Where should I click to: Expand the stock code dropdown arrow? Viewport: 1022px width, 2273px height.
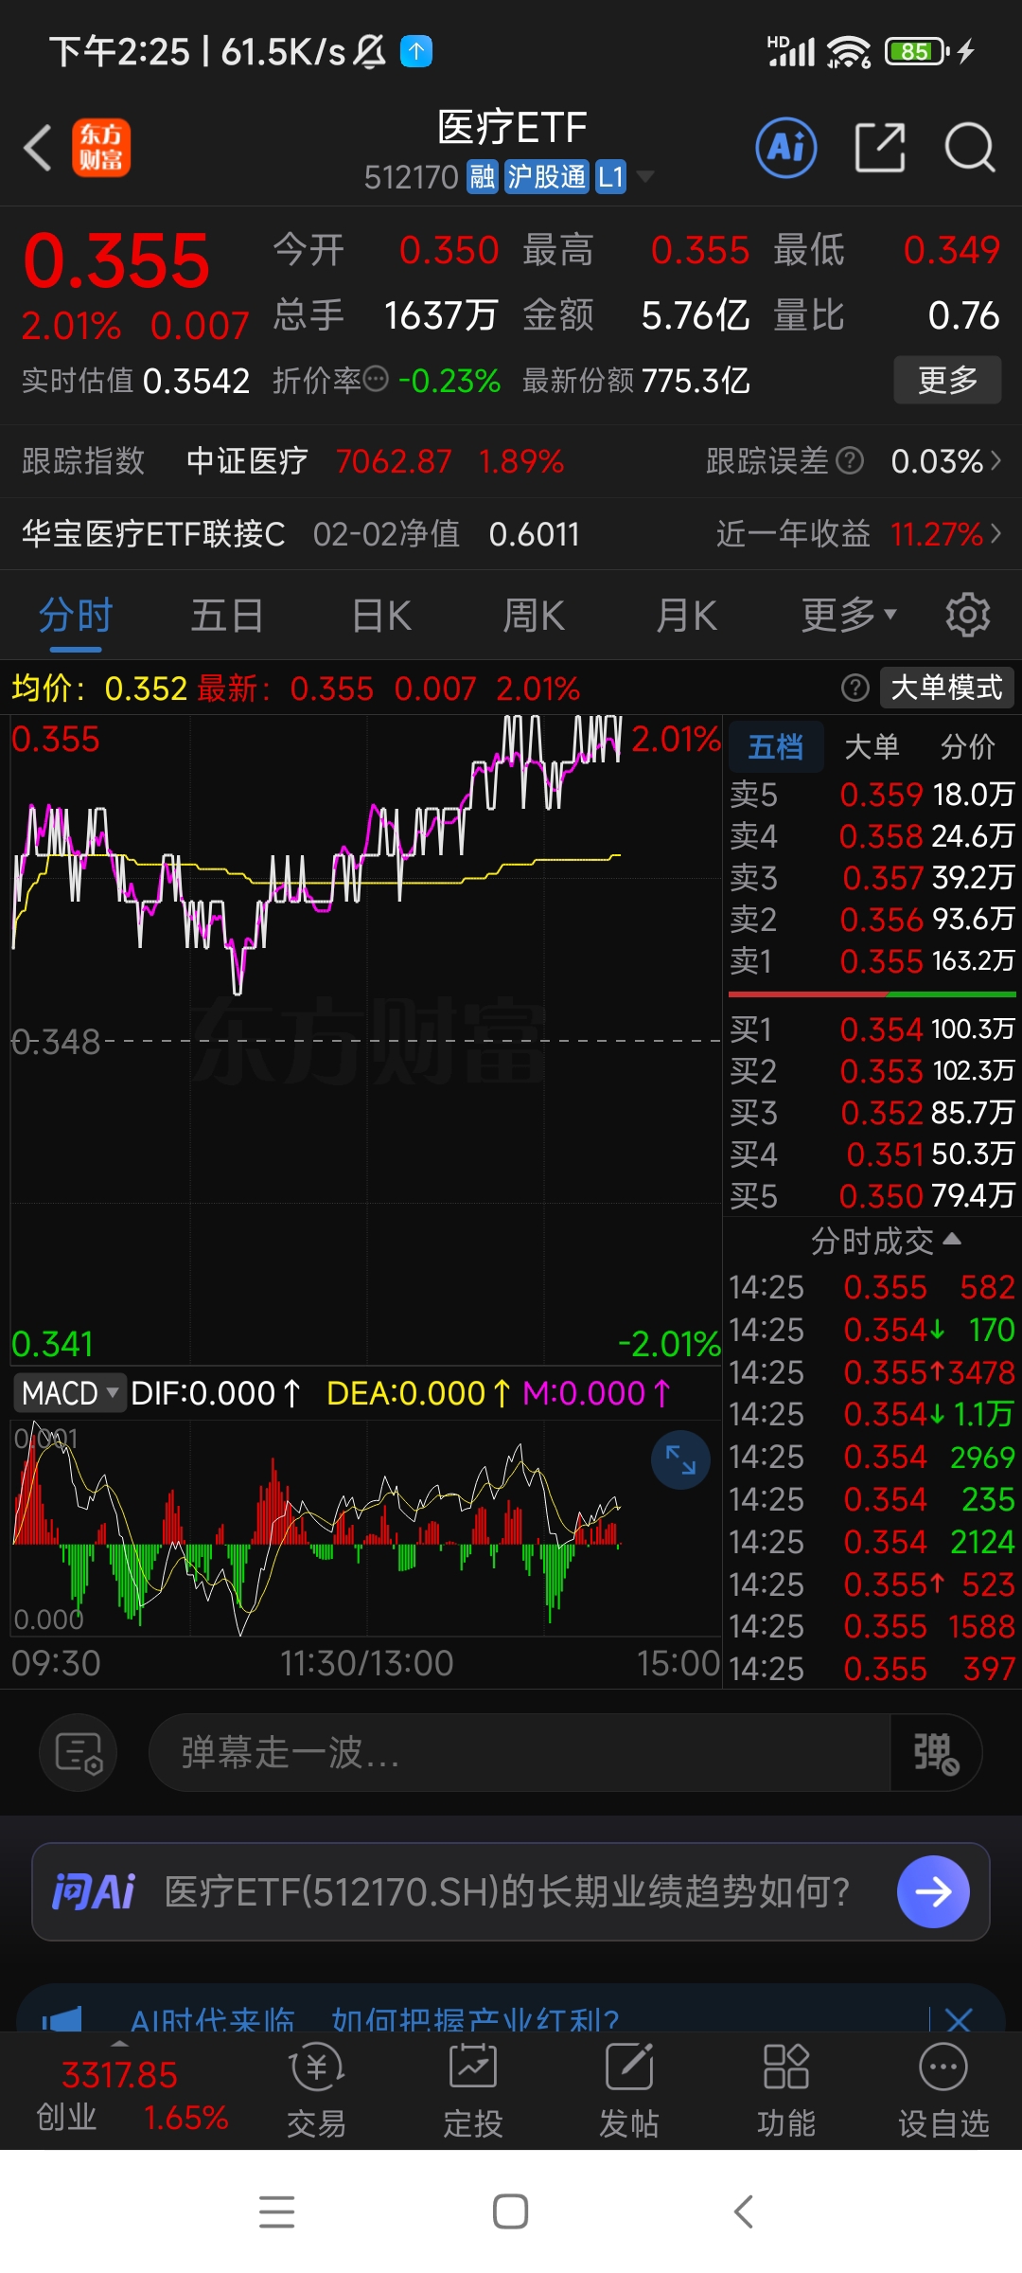click(645, 177)
